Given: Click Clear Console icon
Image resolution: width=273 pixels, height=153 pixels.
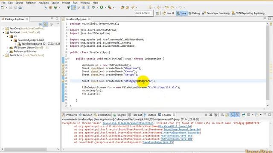Looking at the screenshot, I should coord(222,115).
